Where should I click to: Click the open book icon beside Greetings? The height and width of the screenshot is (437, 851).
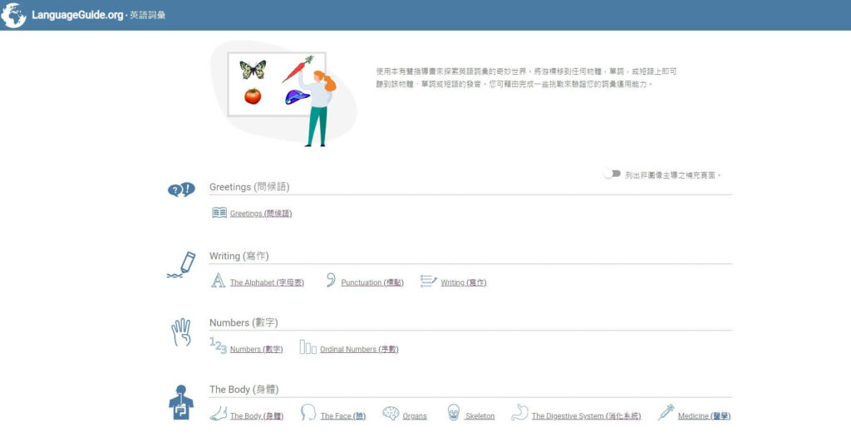219,213
